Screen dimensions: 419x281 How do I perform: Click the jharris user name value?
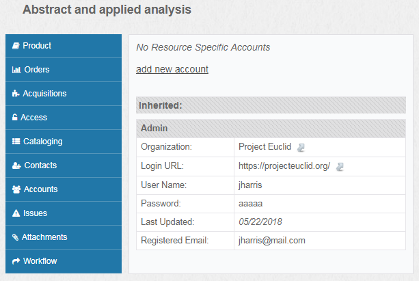(250, 185)
